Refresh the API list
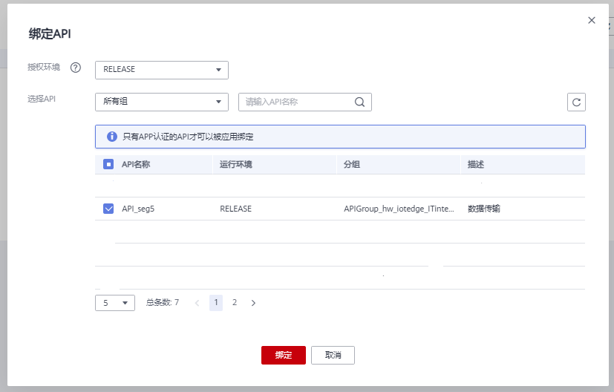Viewport: 614px width, 392px height. tap(576, 102)
